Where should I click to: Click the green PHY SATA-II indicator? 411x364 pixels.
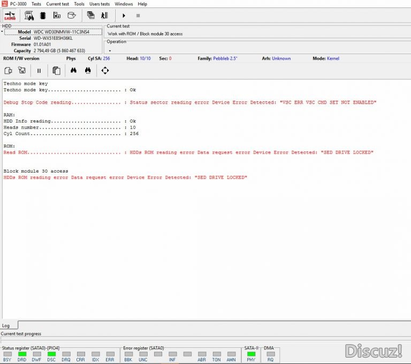coord(251,354)
